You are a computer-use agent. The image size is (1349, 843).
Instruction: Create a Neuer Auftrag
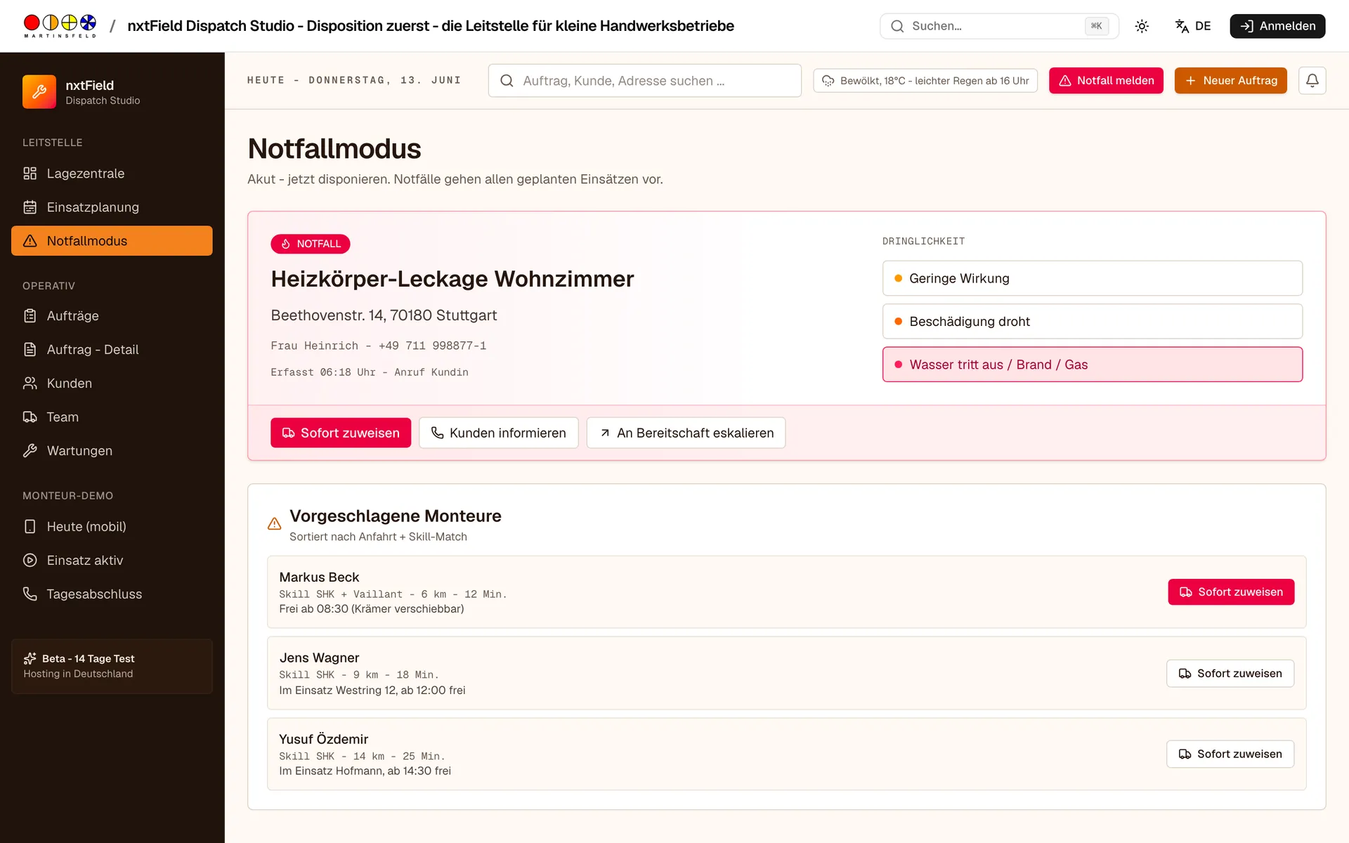[x=1230, y=81]
